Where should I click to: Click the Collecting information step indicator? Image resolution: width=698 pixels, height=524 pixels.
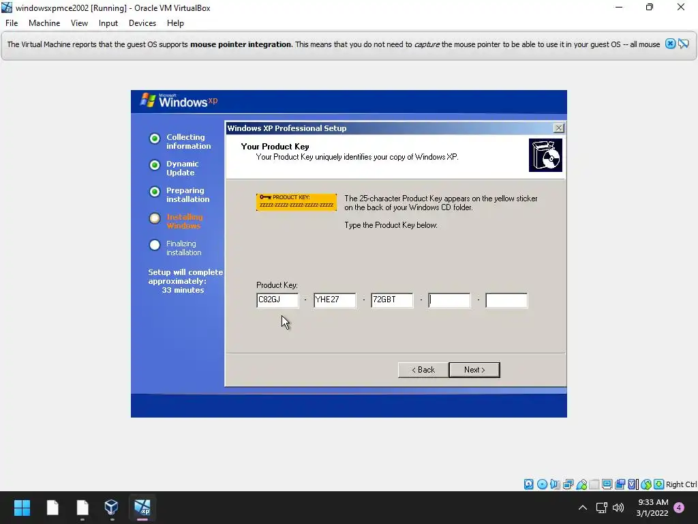point(155,139)
